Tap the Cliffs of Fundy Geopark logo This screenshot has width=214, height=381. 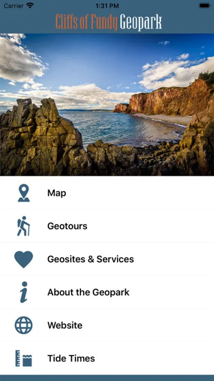tap(108, 22)
